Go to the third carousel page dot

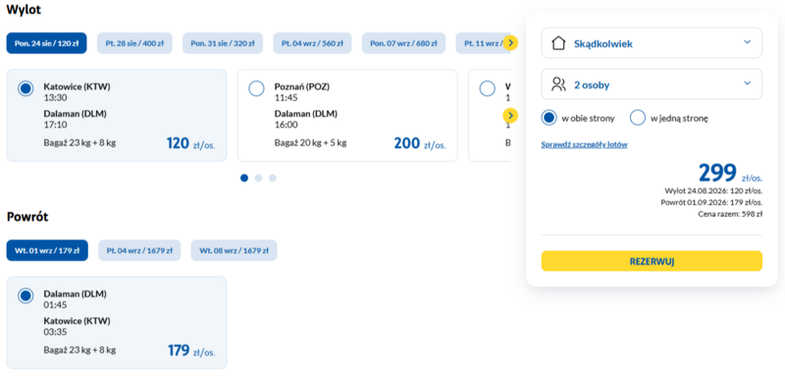(x=273, y=178)
